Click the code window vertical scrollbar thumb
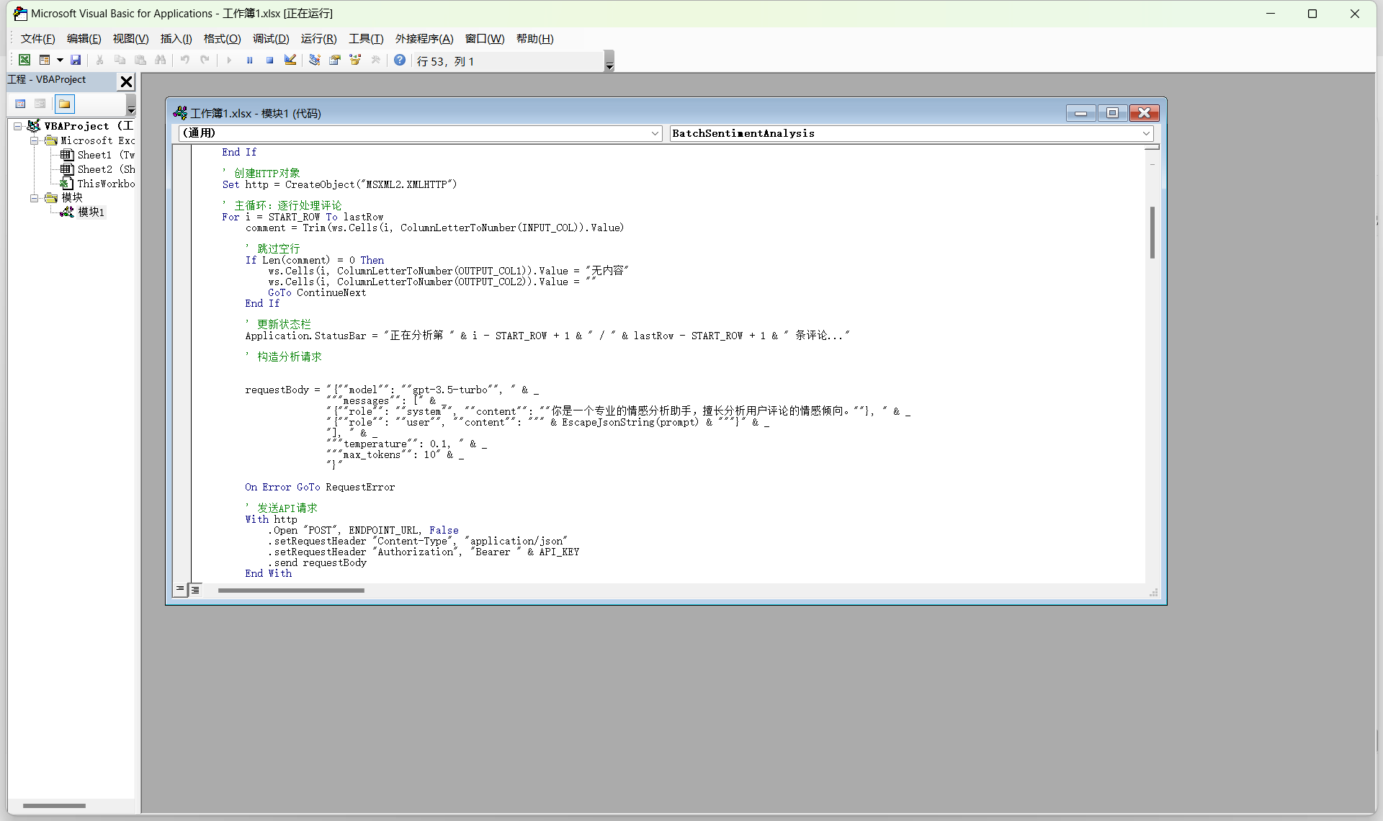Viewport: 1383px width, 821px height. coord(1152,232)
